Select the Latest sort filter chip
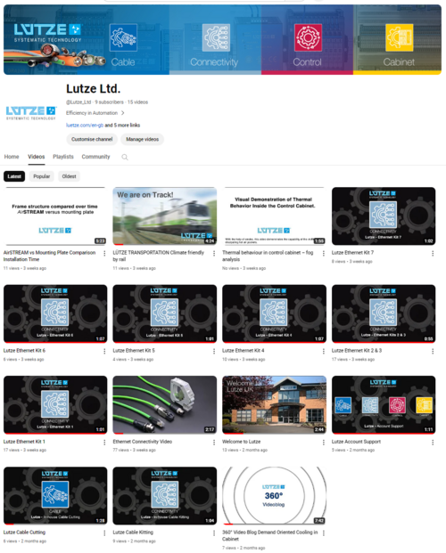Viewport: 446px width, 553px height. click(x=14, y=176)
